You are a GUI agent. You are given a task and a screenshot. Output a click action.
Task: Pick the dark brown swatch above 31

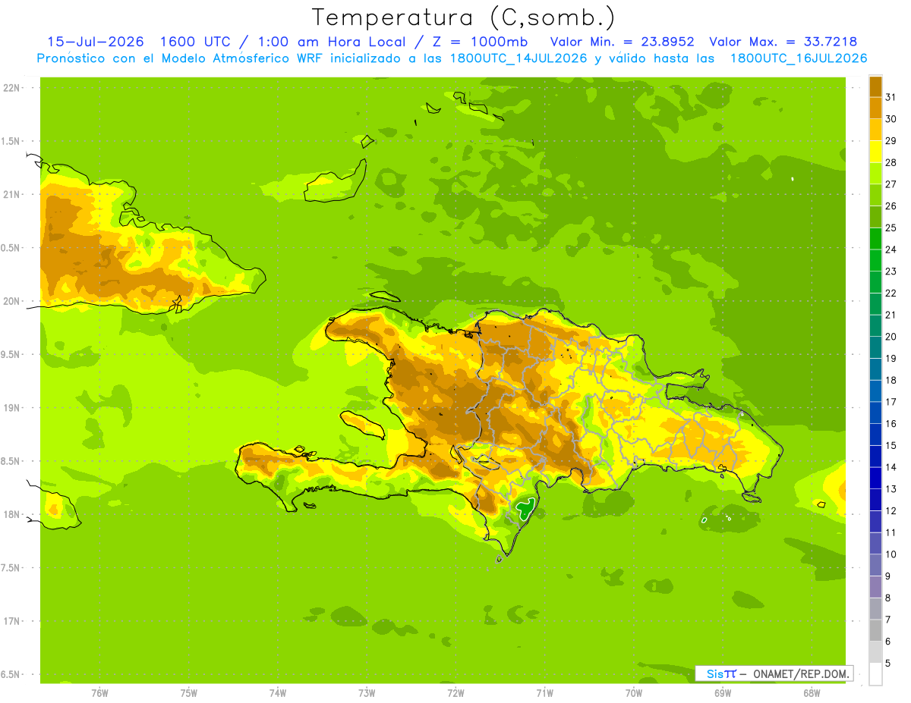(x=875, y=86)
